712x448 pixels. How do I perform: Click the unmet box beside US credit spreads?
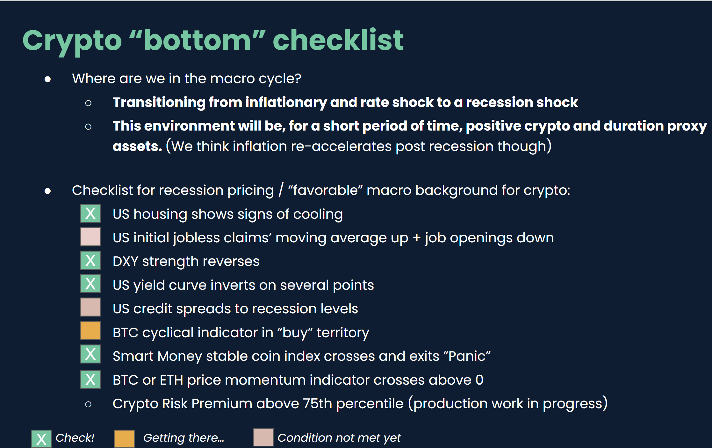pos(90,307)
